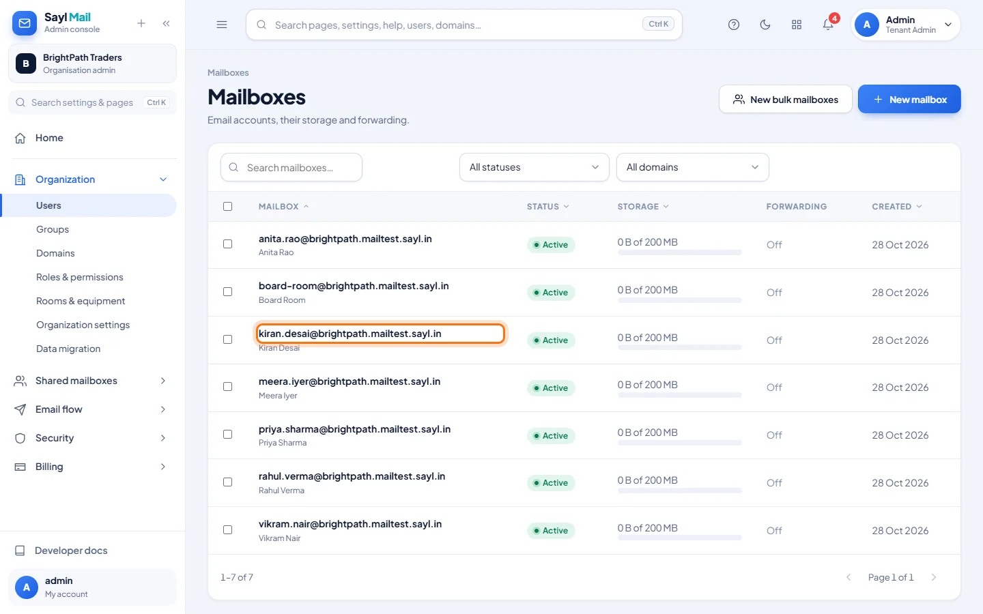Image resolution: width=983 pixels, height=614 pixels.
Task: Select the anita.rao mailbox checkbox
Action: tap(228, 244)
